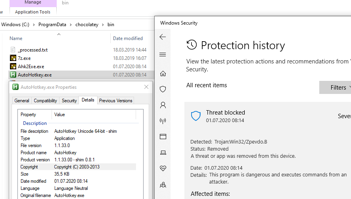Click the File description property row

78,131
